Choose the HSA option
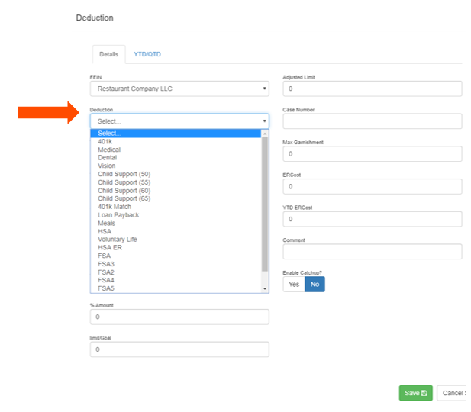This screenshot has width=471, height=412. point(176,231)
